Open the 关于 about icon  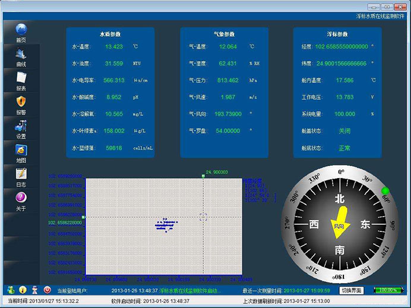[21, 199]
